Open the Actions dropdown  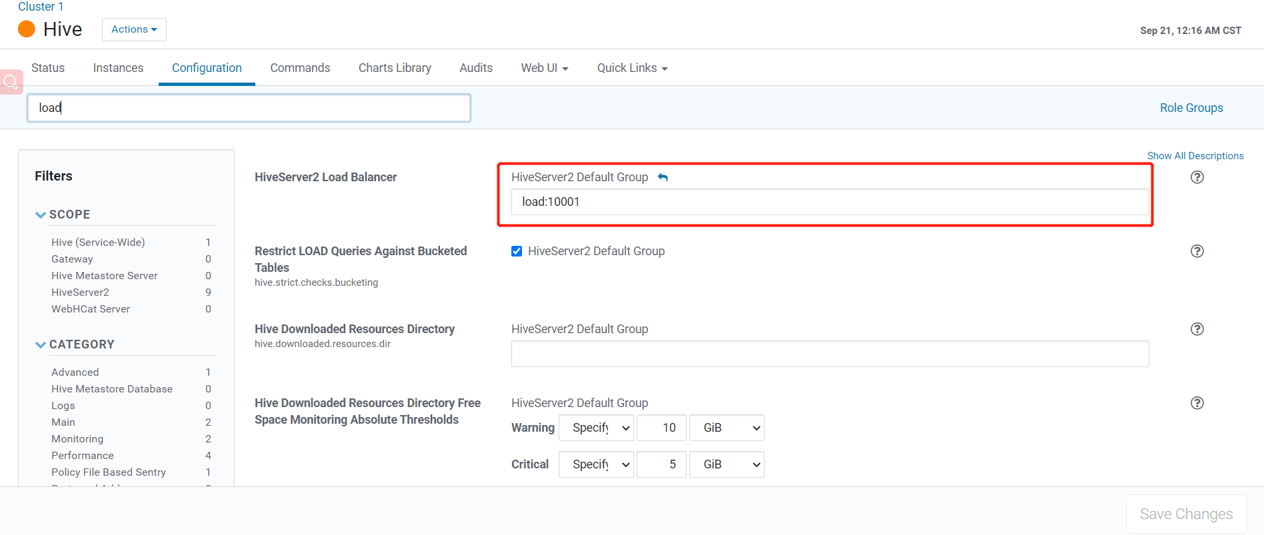pyautogui.click(x=134, y=29)
